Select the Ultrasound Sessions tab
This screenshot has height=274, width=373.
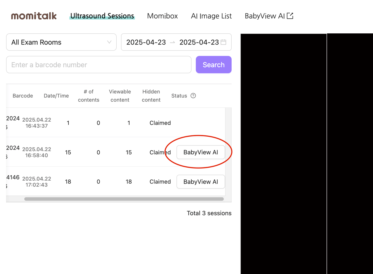(x=102, y=16)
